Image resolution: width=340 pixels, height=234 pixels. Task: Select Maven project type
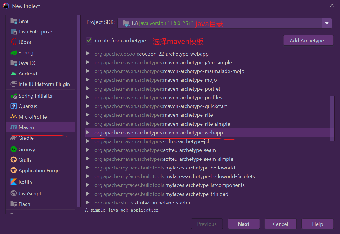pos(40,127)
